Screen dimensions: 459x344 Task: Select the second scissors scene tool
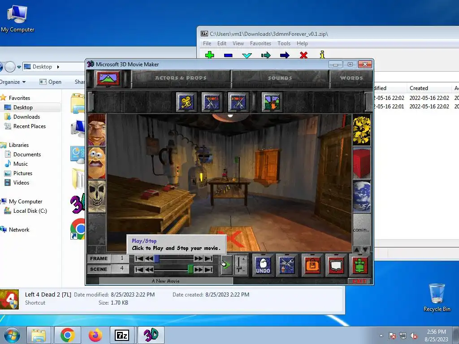pos(238,102)
